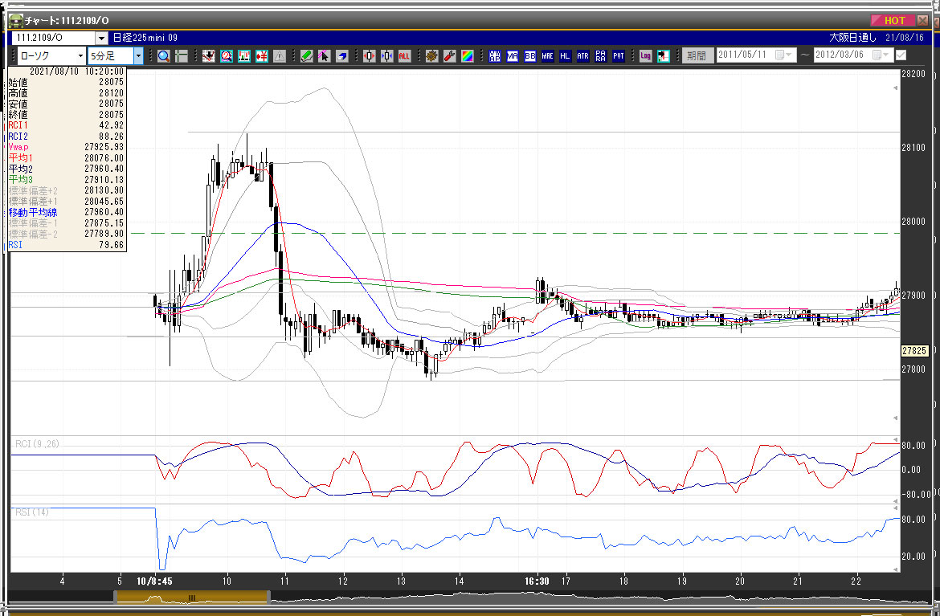
Task: Close the chart window
Action: pyautogui.click(x=922, y=20)
